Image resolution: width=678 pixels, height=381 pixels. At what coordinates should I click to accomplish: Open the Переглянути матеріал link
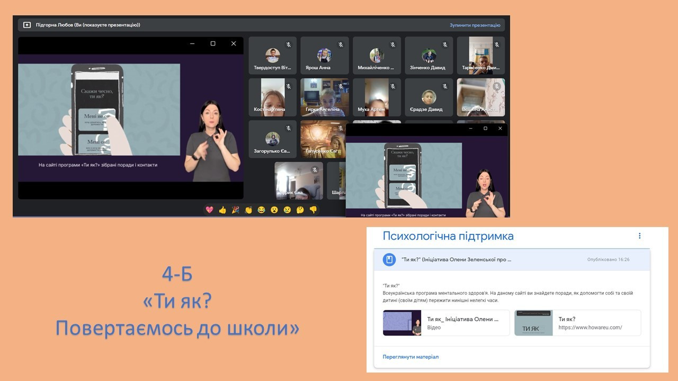[x=411, y=357]
